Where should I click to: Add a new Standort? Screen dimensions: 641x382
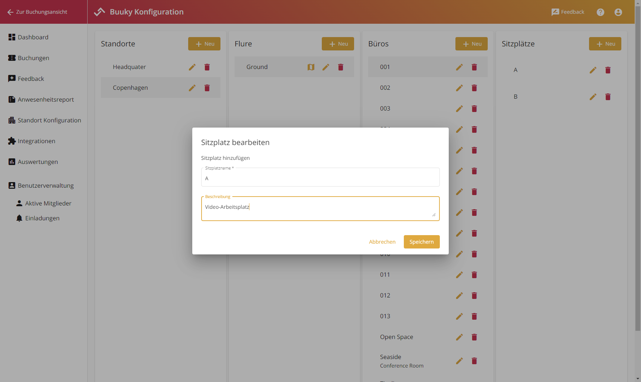(204, 44)
